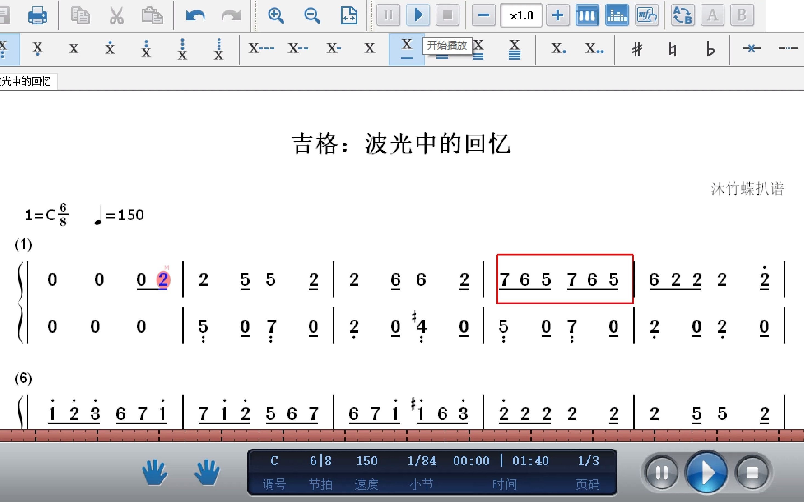Increase playback speed with the plus button
The width and height of the screenshot is (804, 502).
(558, 15)
